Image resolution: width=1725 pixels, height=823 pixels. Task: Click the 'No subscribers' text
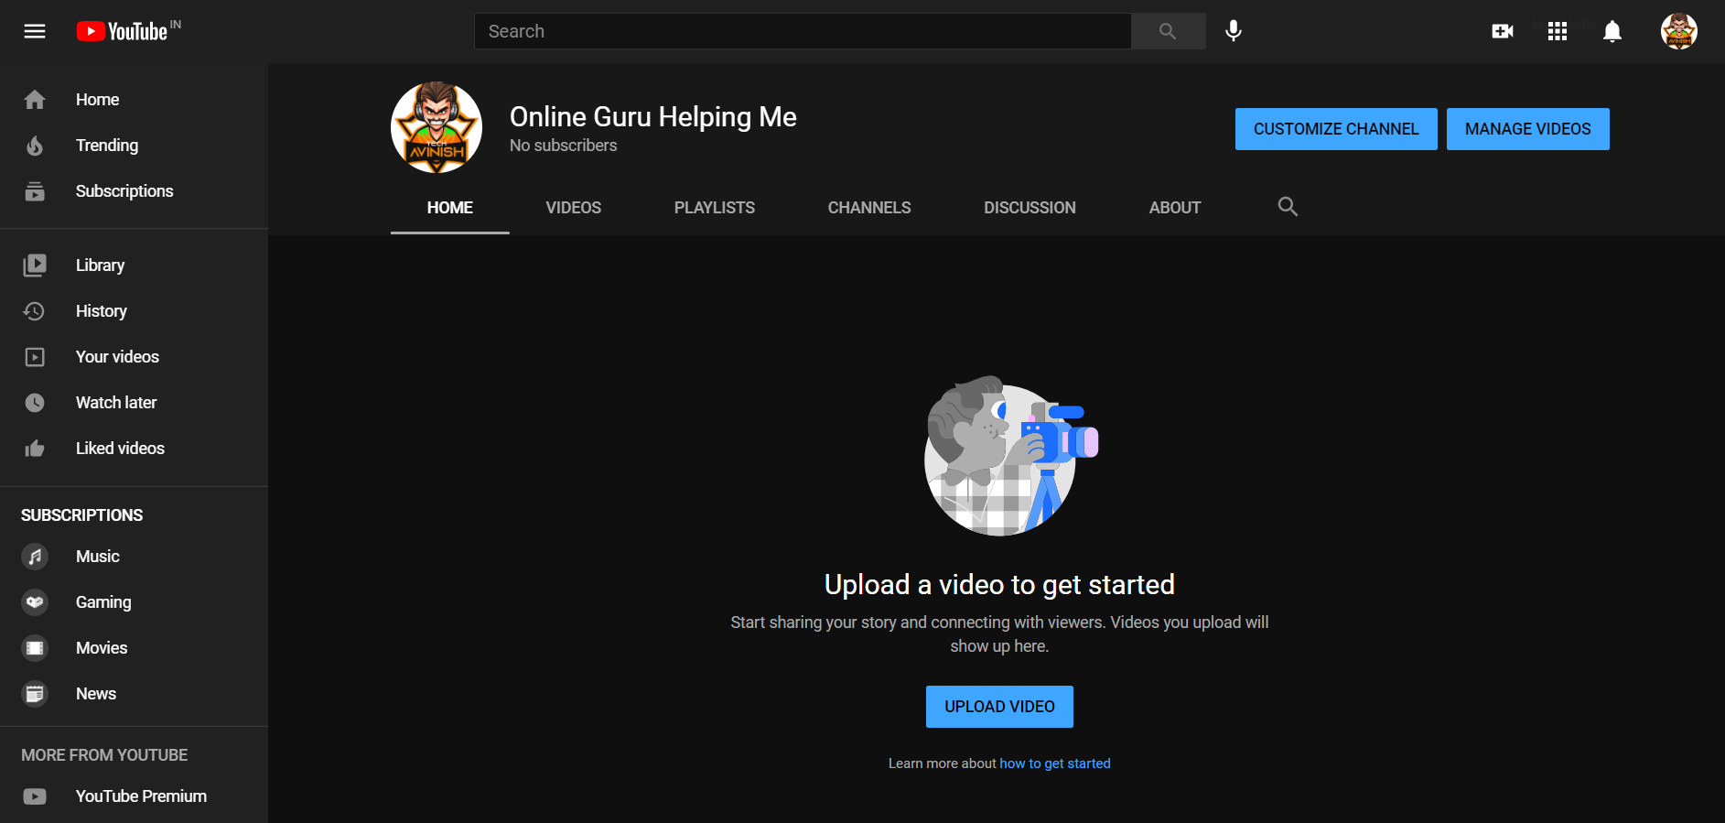click(x=563, y=146)
